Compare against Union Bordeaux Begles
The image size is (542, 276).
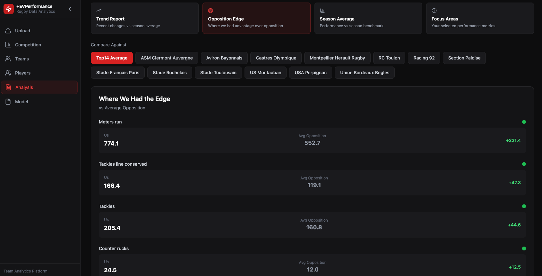coord(365,73)
